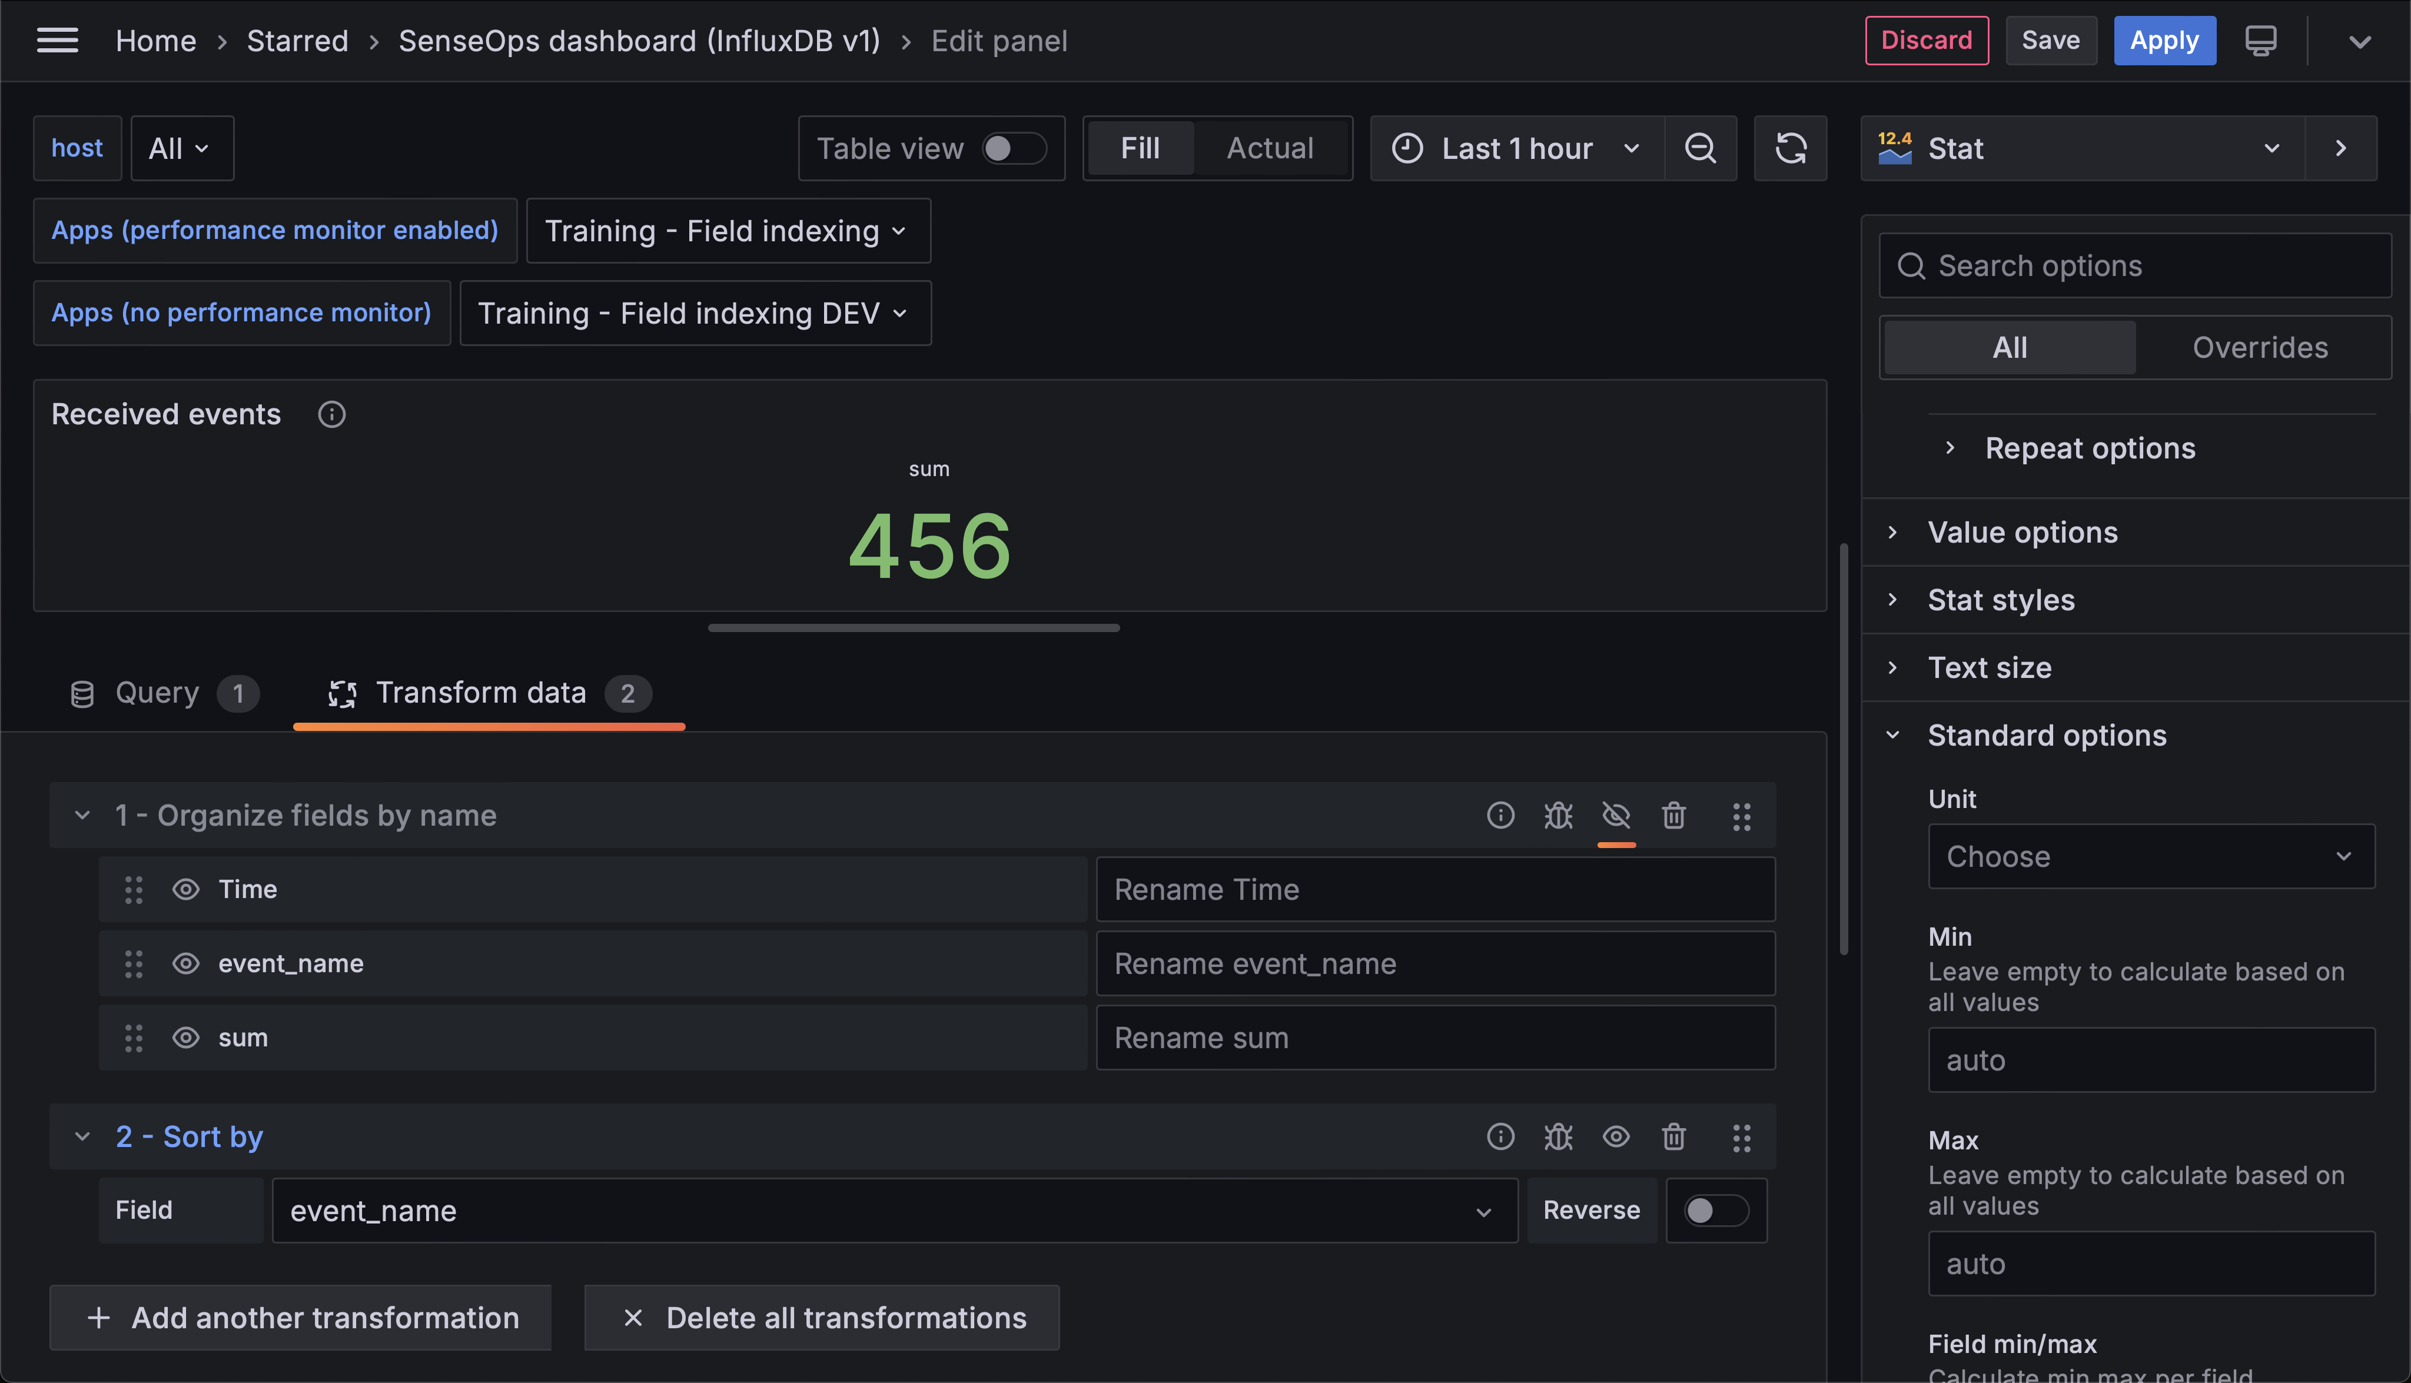This screenshot has width=2411, height=1383.
Task: Hide the event_name field with eye icon
Action: pyautogui.click(x=186, y=963)
